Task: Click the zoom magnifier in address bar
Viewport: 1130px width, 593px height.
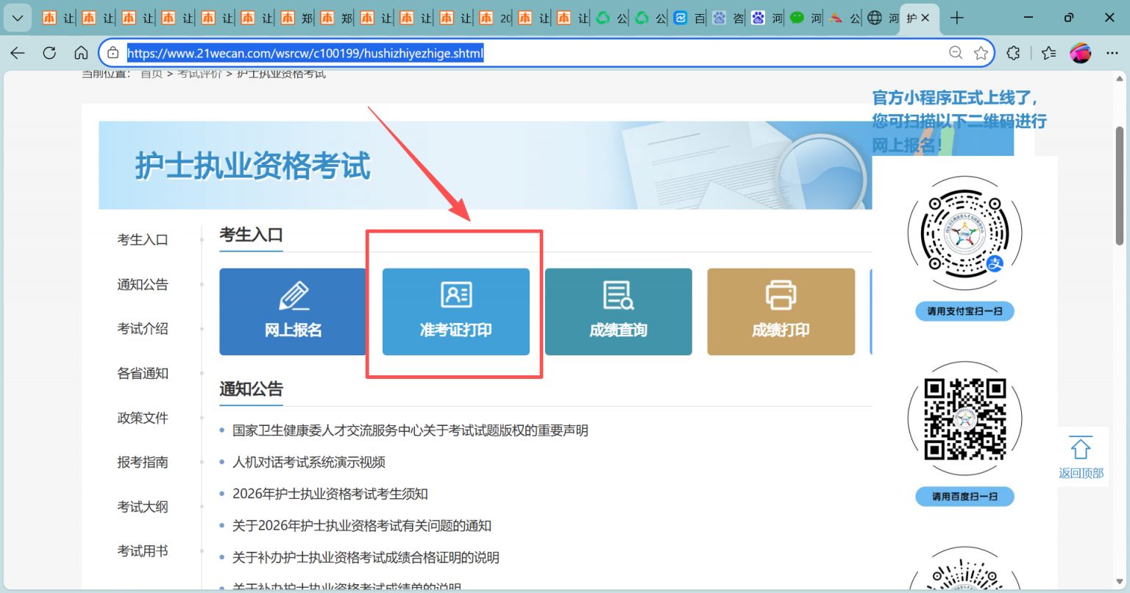Action: tap(955, 53)
